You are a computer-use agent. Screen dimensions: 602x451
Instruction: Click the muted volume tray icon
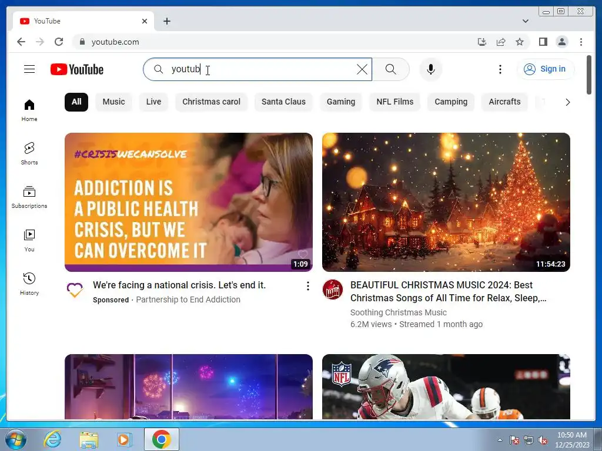543,440
